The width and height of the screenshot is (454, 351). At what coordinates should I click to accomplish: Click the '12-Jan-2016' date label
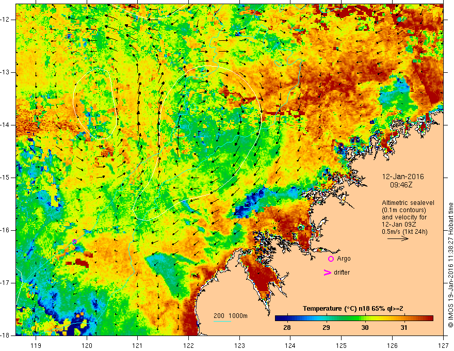(x=403, y=177)
